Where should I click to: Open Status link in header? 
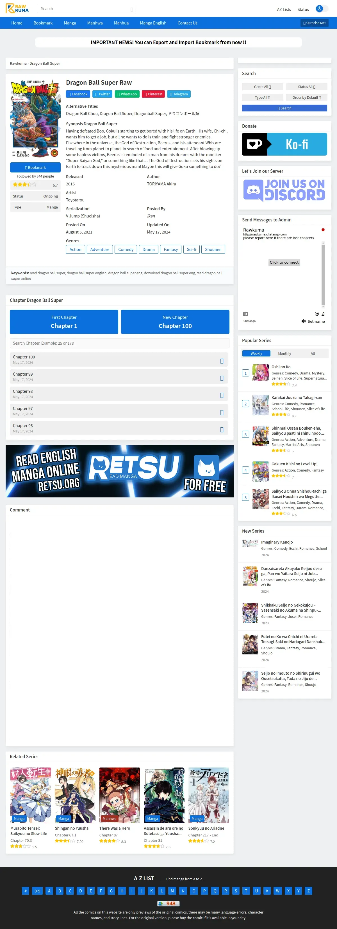pos(303,9)
